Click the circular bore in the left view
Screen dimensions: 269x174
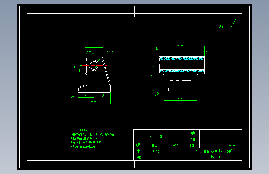[94, 65]
